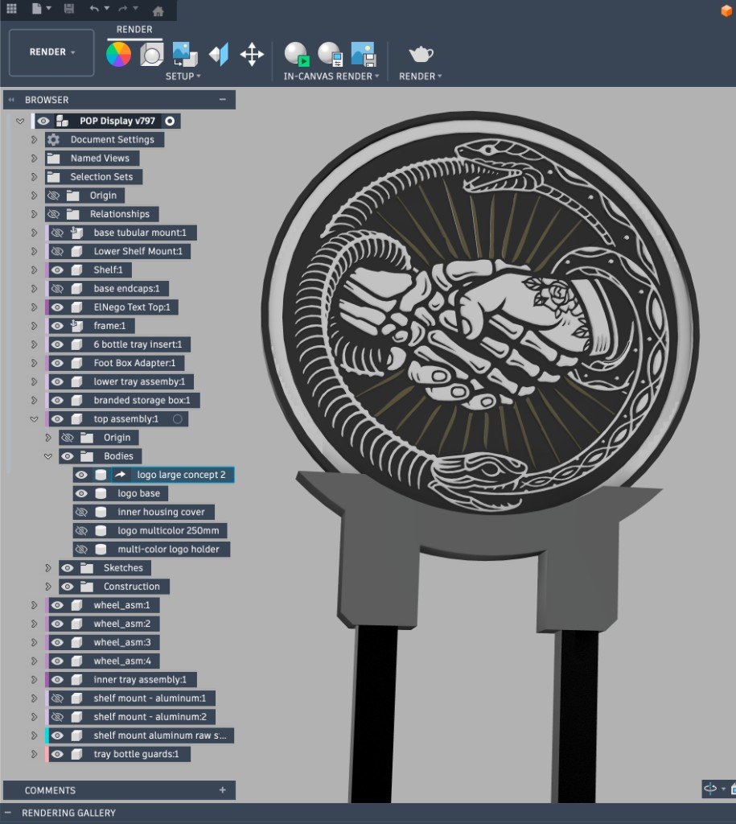The width and height of the screenshot is (736, 824).
Task: Add a comment with plus button
Action: (223, 790)
